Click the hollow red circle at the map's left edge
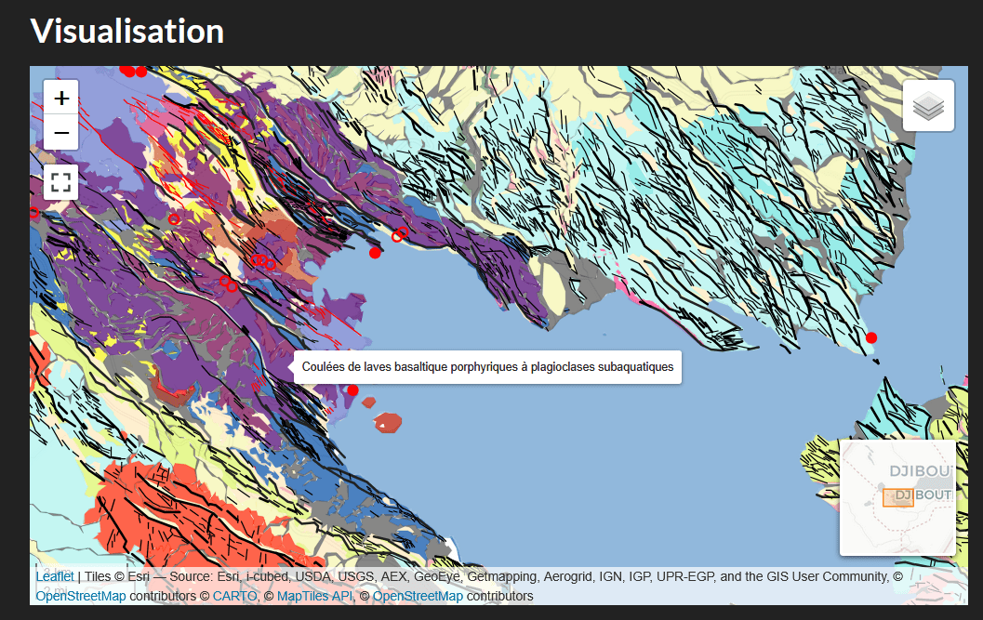The width and height of the screenshot is (983, 620). tap(33, 213)
